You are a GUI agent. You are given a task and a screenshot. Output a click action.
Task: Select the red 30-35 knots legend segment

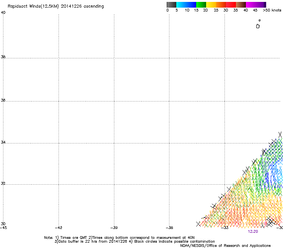point(231,5)
